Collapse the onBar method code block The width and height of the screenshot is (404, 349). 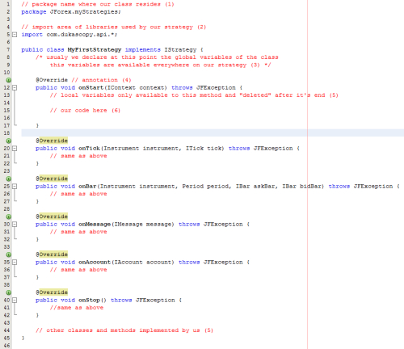[x=15, y=186]
